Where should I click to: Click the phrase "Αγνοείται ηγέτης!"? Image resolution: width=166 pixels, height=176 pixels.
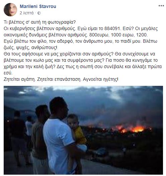pyautogui.click(x=100, y=79)
